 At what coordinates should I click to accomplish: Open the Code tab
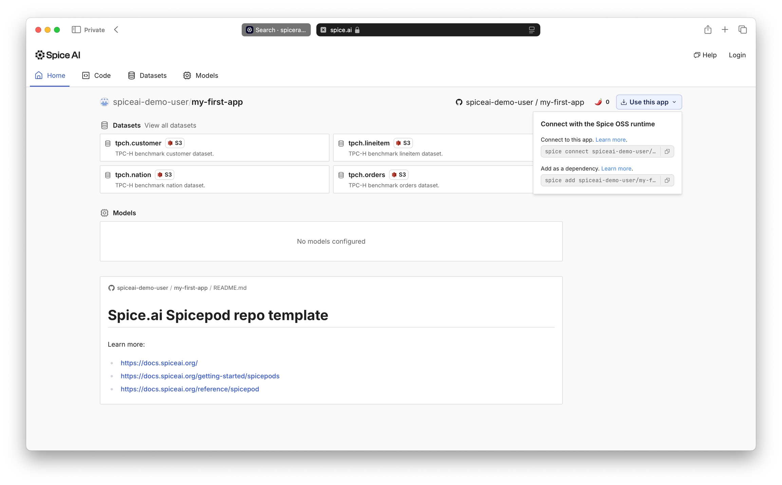[96, 76]
